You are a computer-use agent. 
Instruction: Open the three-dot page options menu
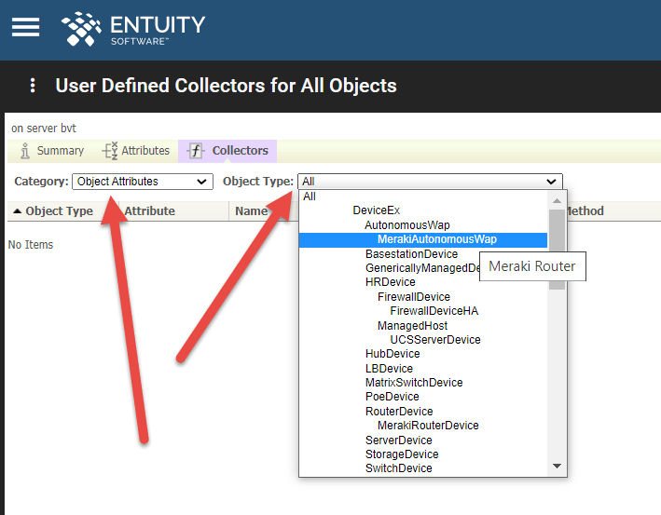(33, 86)
